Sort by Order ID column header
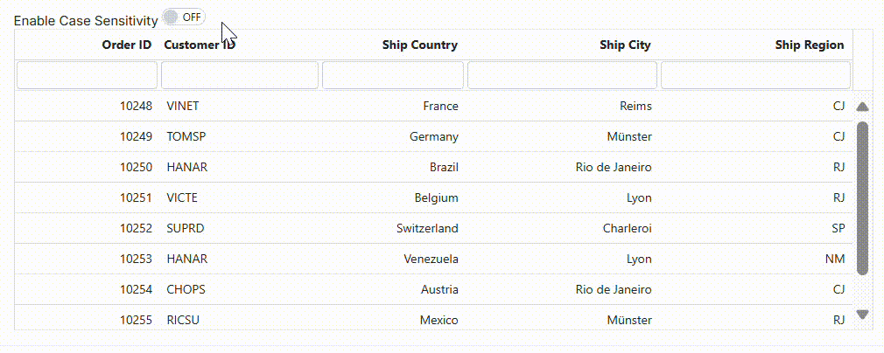884x353 pixels. (126, 45)
